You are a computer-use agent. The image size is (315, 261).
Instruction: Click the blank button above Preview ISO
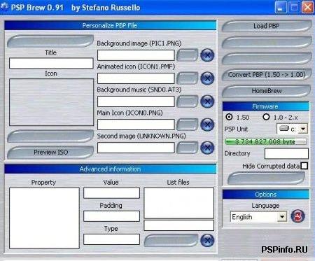pos(50,136)
